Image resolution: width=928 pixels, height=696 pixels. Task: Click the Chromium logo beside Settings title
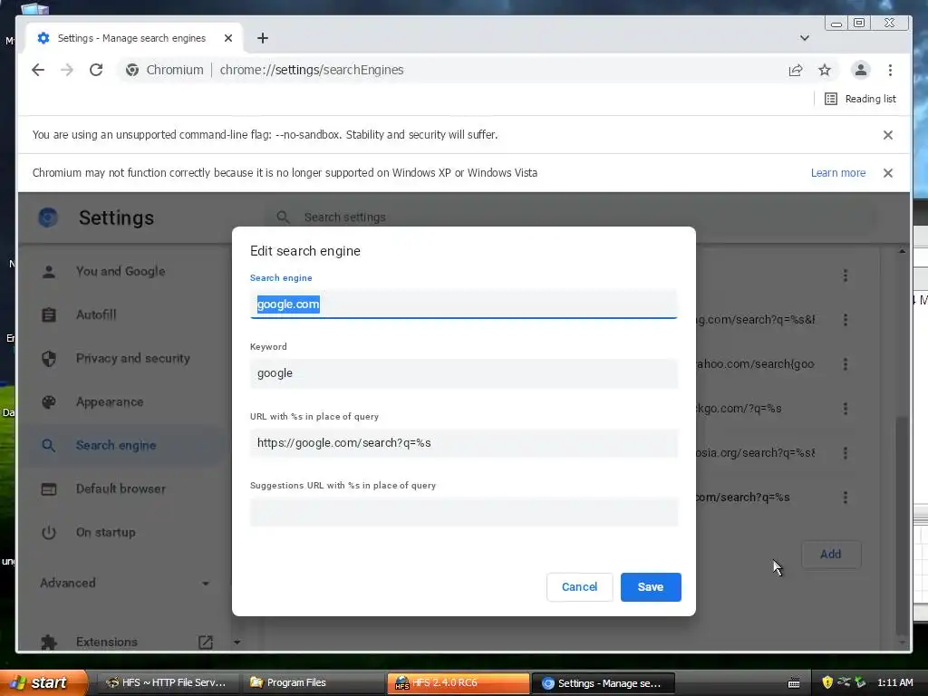click(x=48, y=217)
